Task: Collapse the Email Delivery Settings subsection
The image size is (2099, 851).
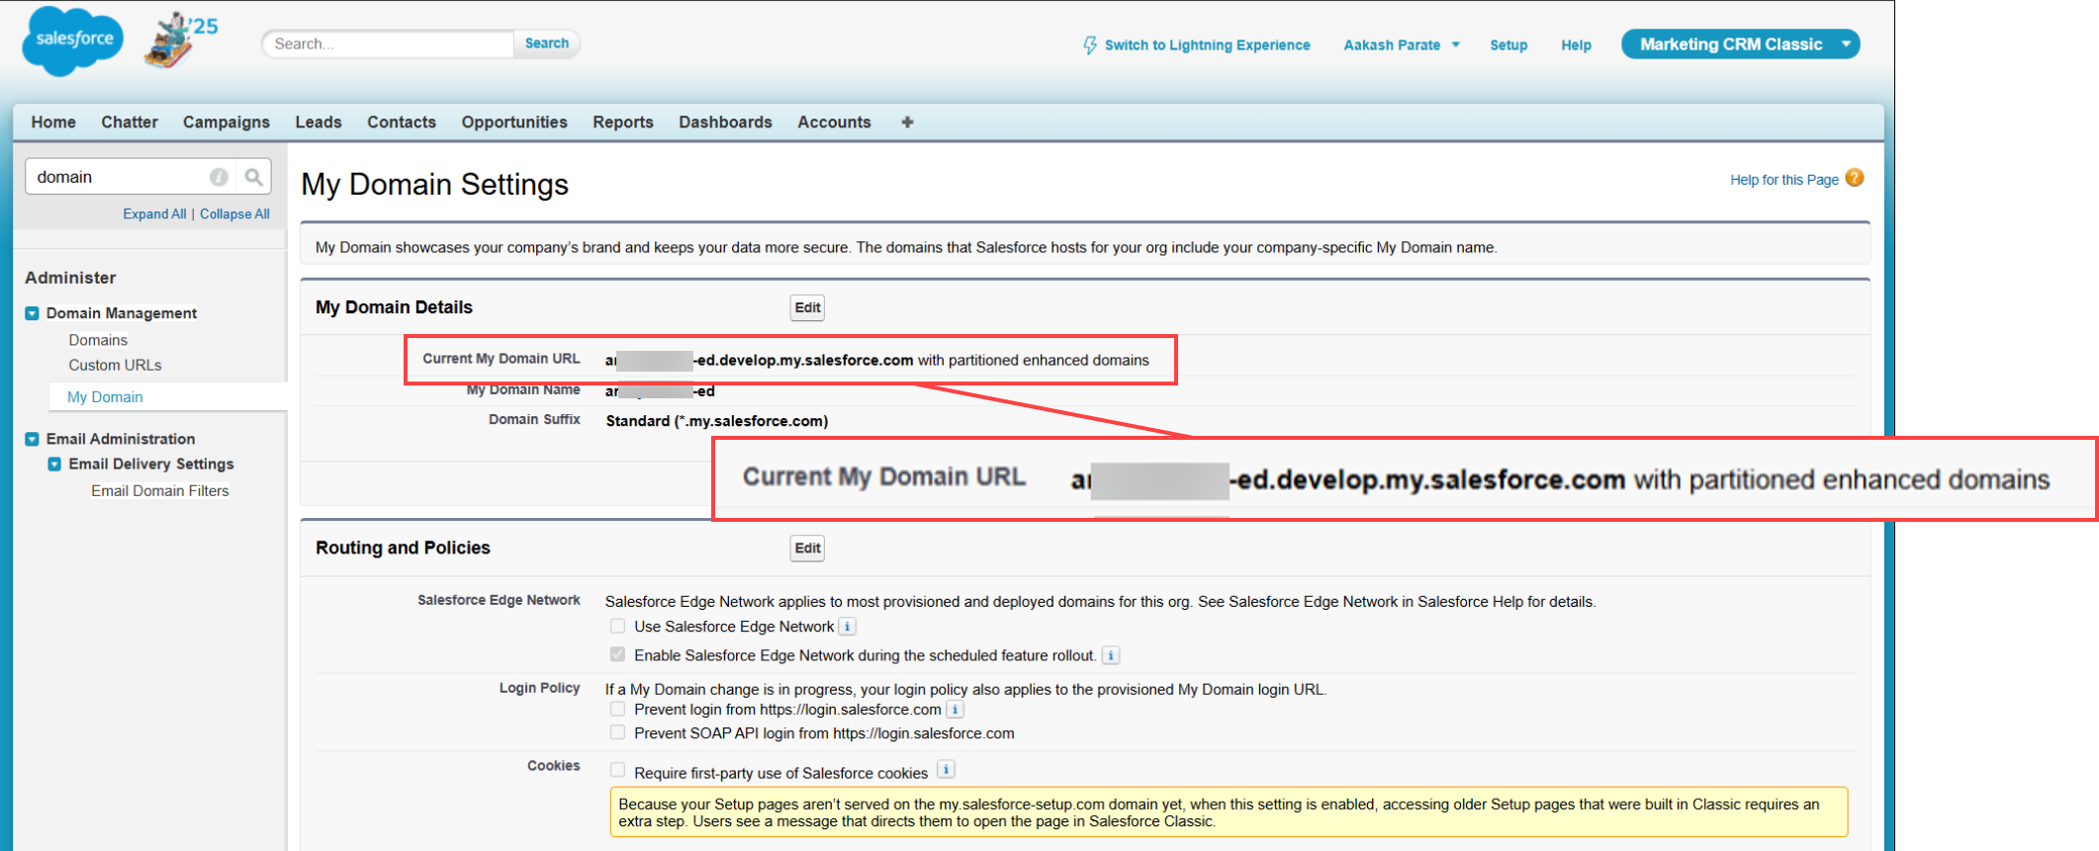Action: (54, 465)
